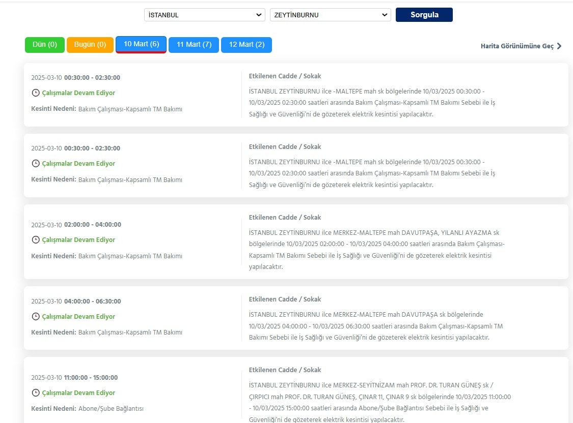The image size is (573, 423).
Task: Go to map view via Harita Görünümüne Geç
Action: (517, 46)
